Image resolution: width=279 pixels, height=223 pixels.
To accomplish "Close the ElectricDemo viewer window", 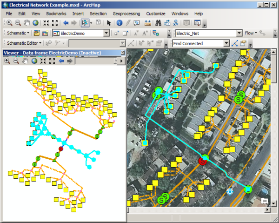I will pyautogui.click(x=123, y=53).
